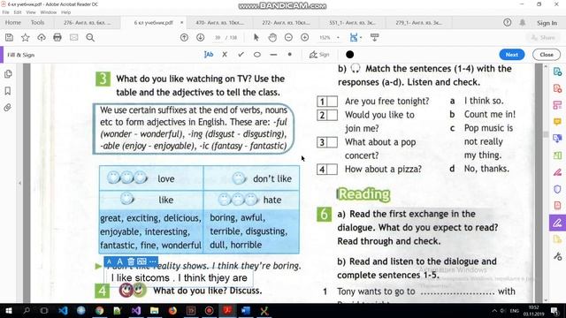The width and height of the screenshot is (566, 318).
Task: Go to next page arrow
Action: coord(201,37)
